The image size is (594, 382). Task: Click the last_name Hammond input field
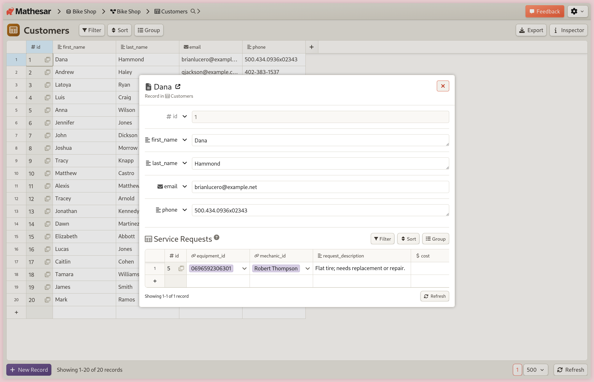pos(320,163)
